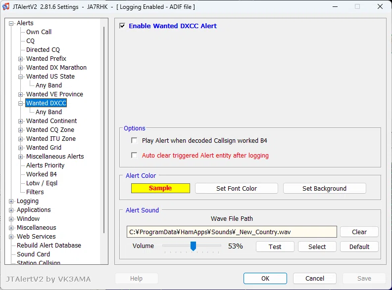This screenshot has height=290, width=392.
Task: Click the settings tree vertical scrollbar
Action: click(x=104, y=130)
